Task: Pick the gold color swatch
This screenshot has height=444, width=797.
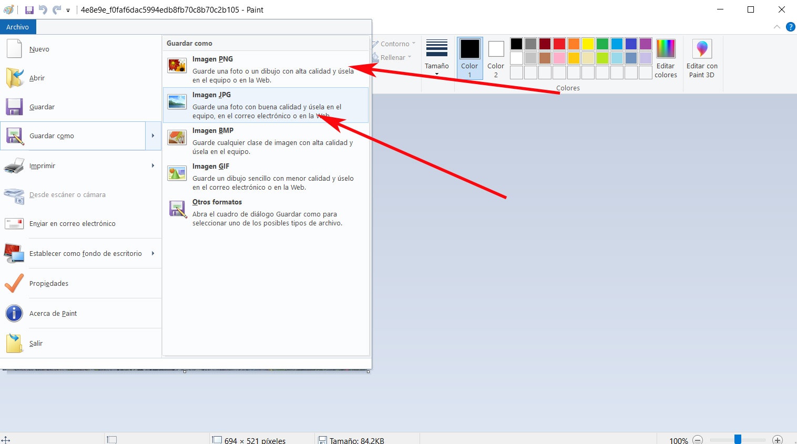Action: tap(574, 58)
